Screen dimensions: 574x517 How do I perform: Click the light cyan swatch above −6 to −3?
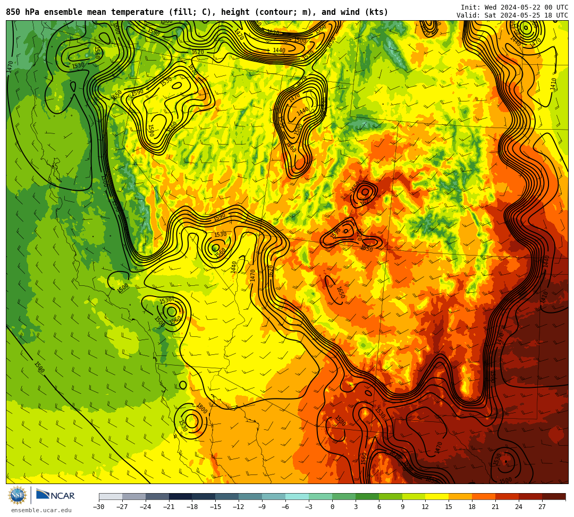pos(297,496)
